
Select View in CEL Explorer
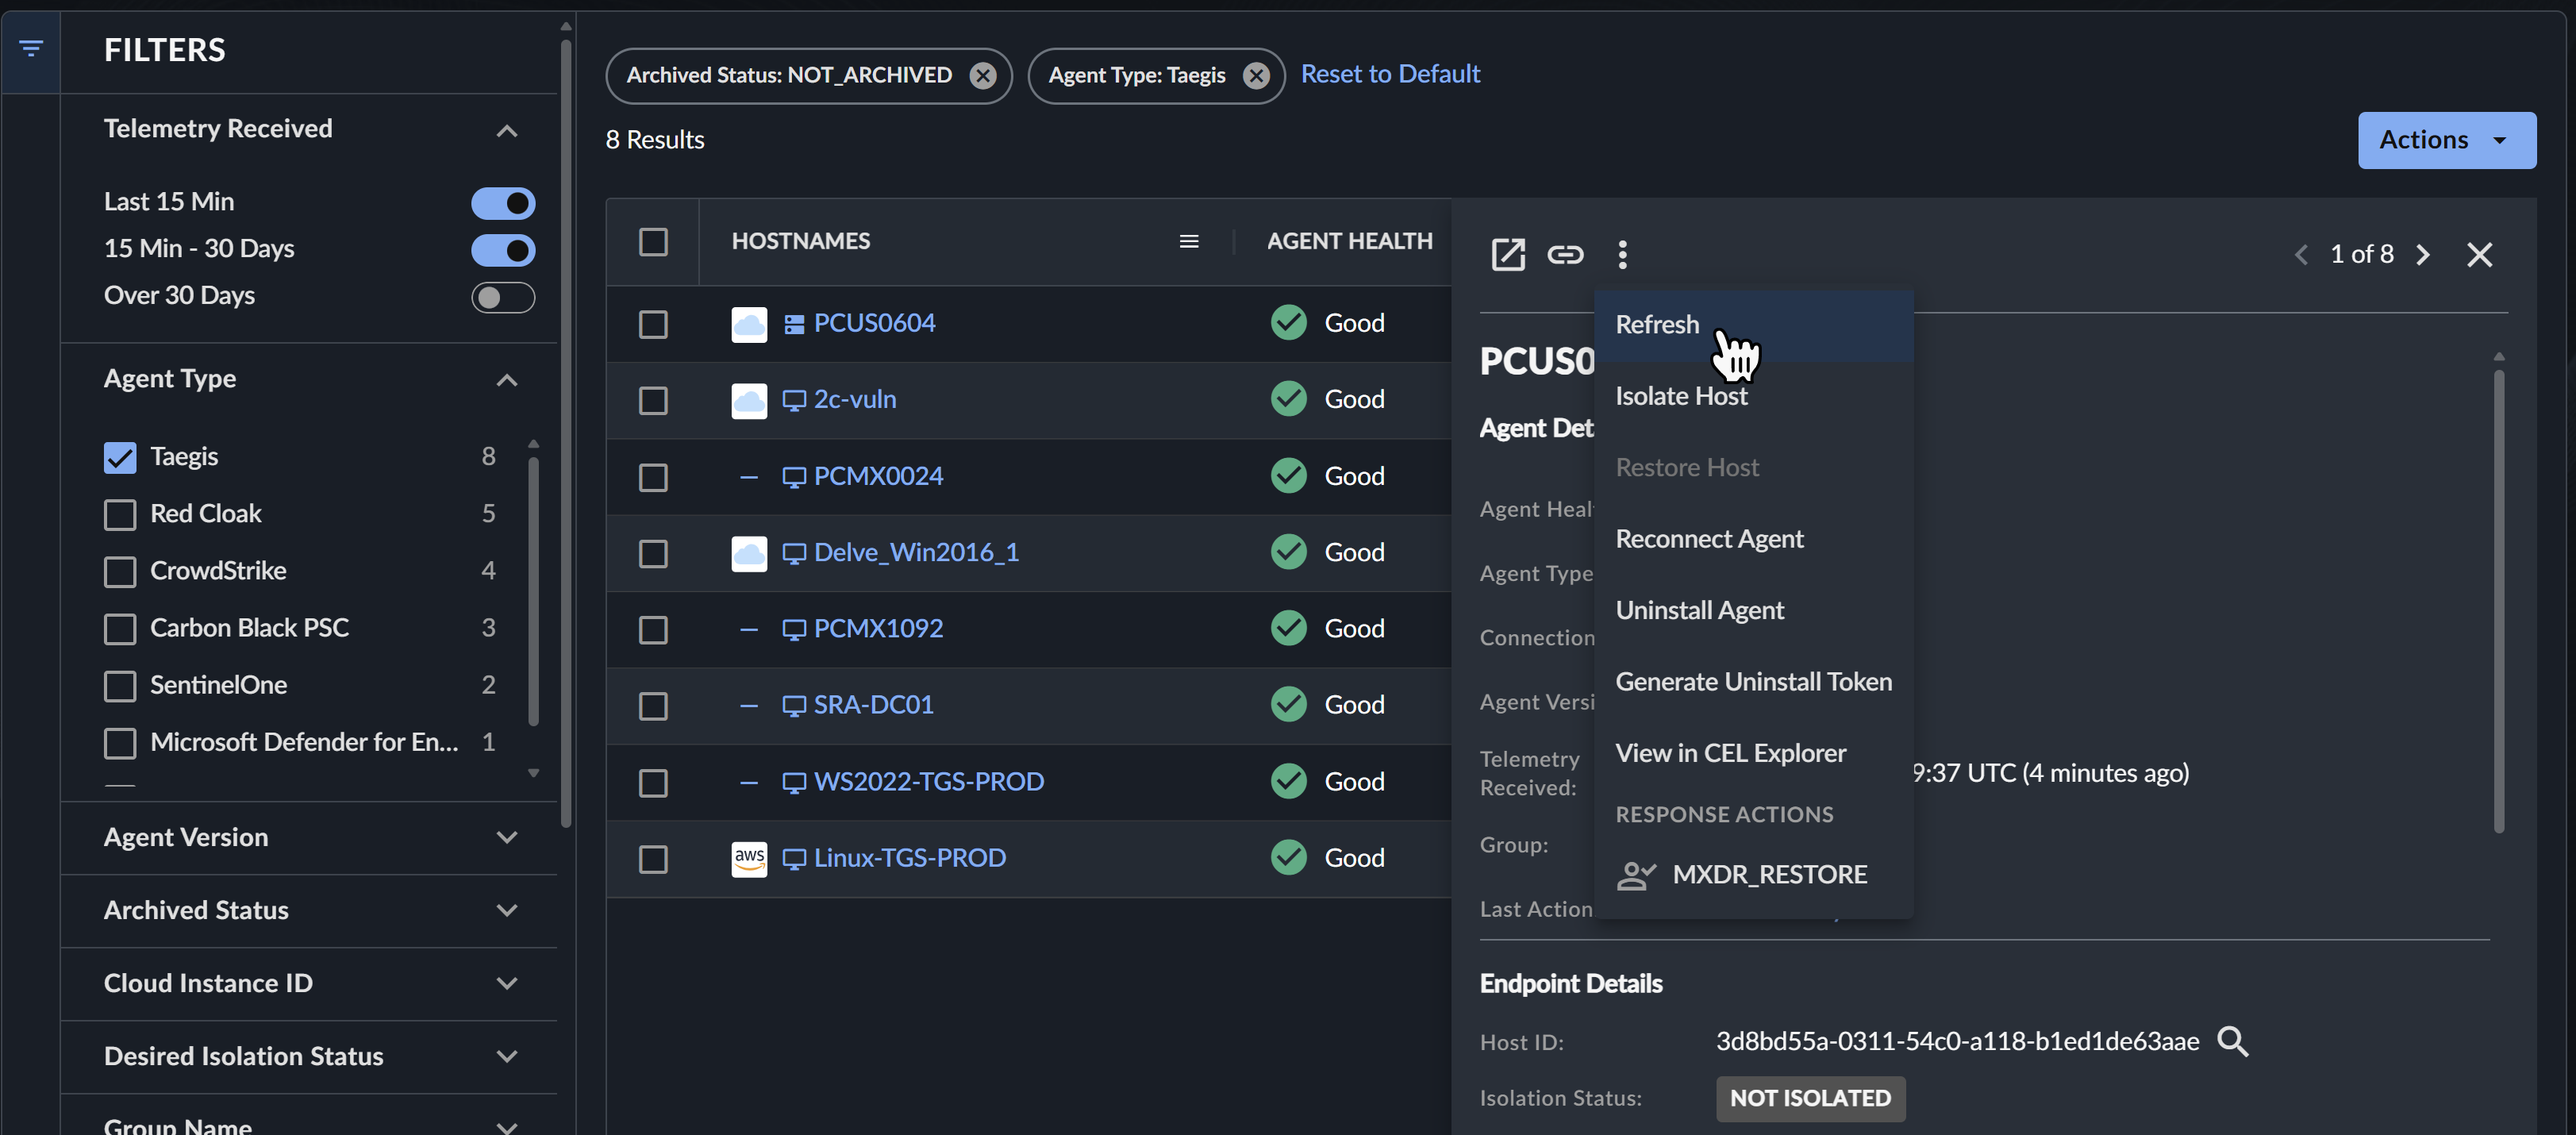point(1754,753)
